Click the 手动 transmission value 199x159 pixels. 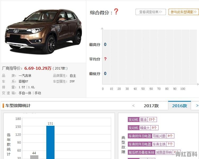pos(38,93)
